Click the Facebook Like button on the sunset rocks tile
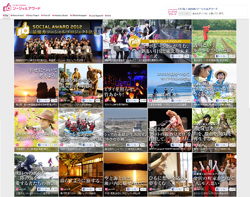 click(43, 101)
